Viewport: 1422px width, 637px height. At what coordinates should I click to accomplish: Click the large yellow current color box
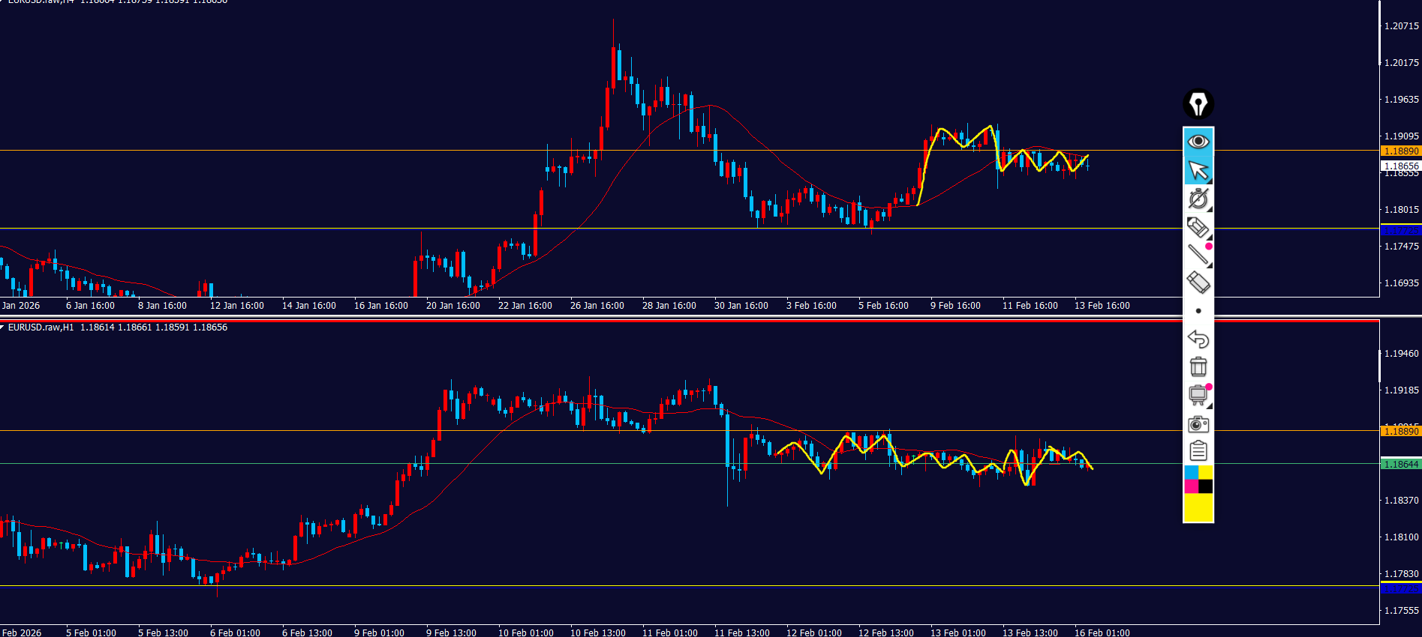(x=1198, y=507)
